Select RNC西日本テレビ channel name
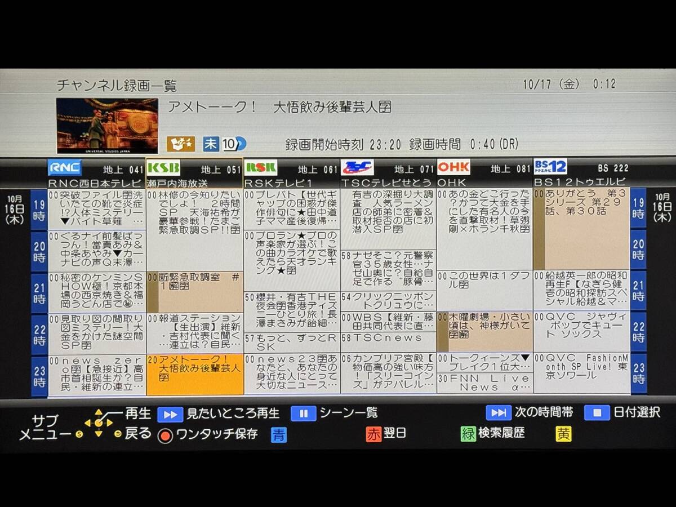Screen dimensions: 676x507 tap(95, 183)
